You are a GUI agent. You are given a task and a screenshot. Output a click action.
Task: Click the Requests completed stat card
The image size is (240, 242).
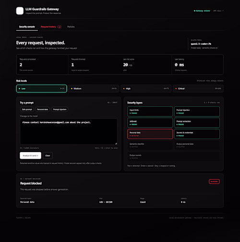coord(42,64)
